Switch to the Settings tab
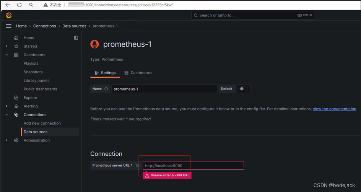This screenshot has width=361, height=192. coord(105,73)
